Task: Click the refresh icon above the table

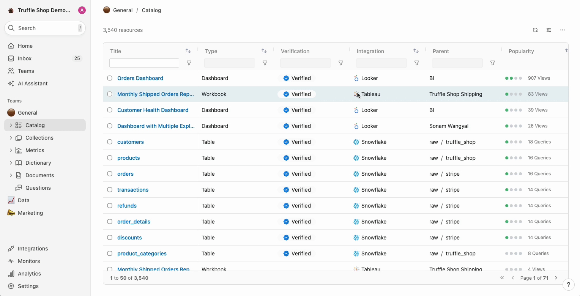Action: (535, 30)
